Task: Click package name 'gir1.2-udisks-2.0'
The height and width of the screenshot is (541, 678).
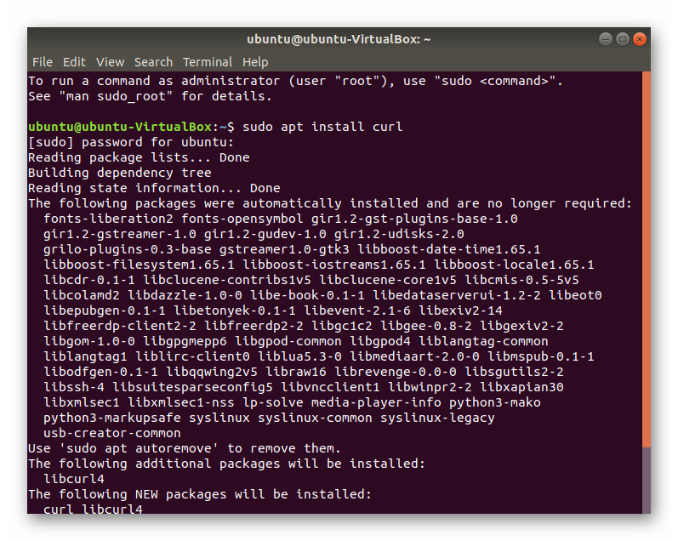Action: coord(399,234)
